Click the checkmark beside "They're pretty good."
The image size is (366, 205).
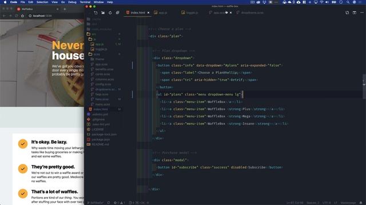coord(23,169)
